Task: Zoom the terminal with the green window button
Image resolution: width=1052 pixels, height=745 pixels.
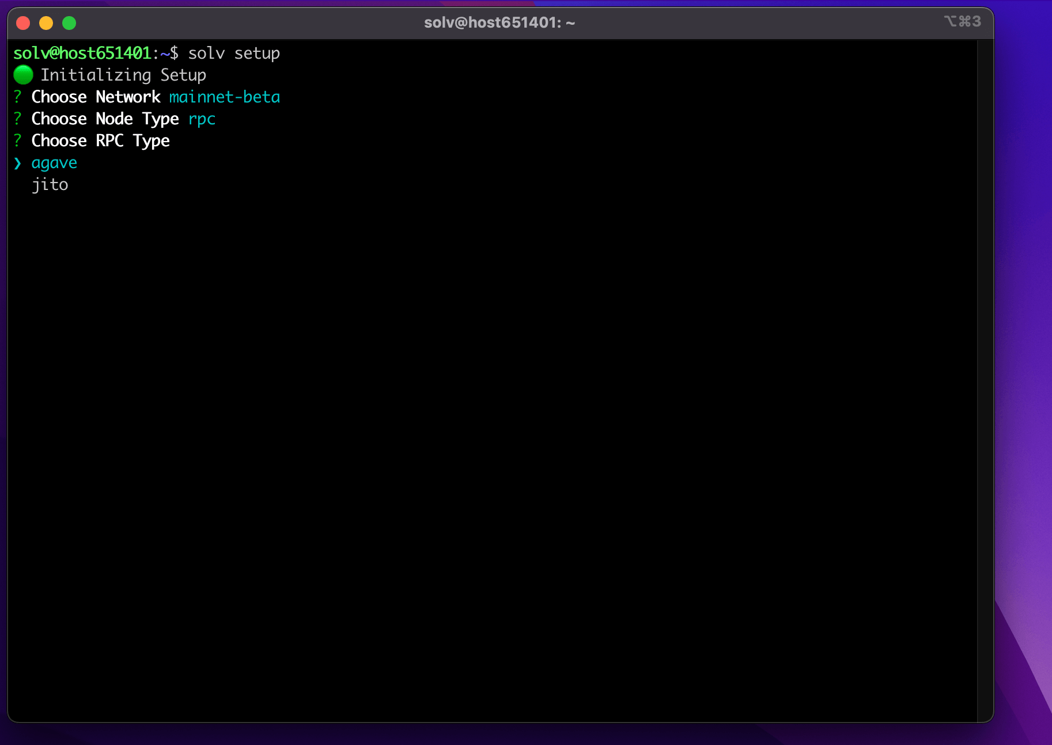Action: [x=69, y=23]
